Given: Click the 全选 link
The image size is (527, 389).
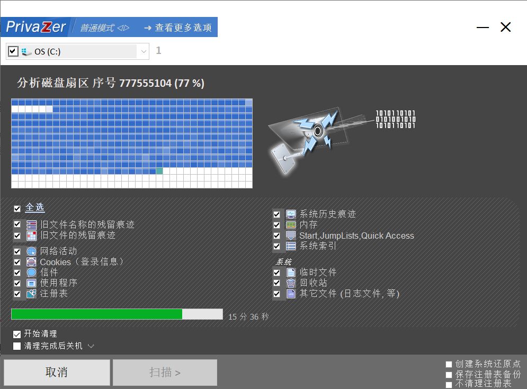Looking at the screenshot, I should 34,207.
